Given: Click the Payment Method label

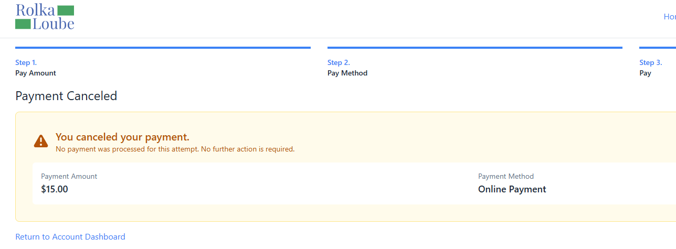Looking at the screenshot, I should [506, 177].
